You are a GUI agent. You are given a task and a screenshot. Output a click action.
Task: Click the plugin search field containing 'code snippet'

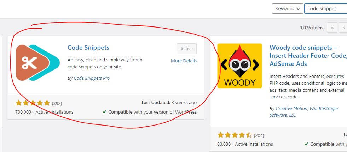click(x=326, y=8)
